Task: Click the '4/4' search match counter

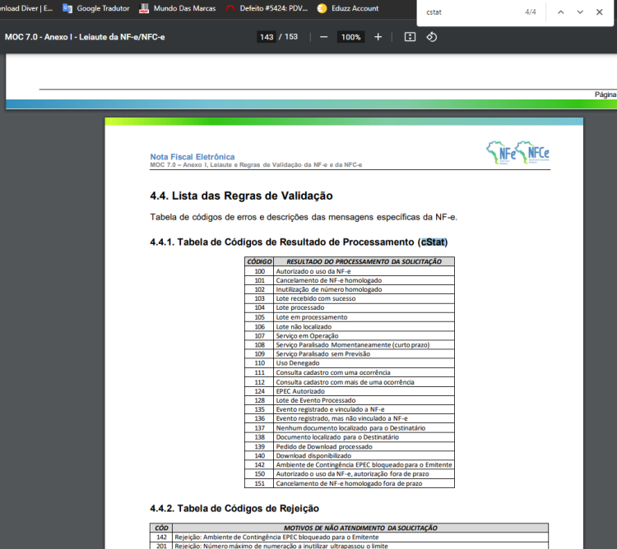Action: pyautogui.click(x=531, y=12)
